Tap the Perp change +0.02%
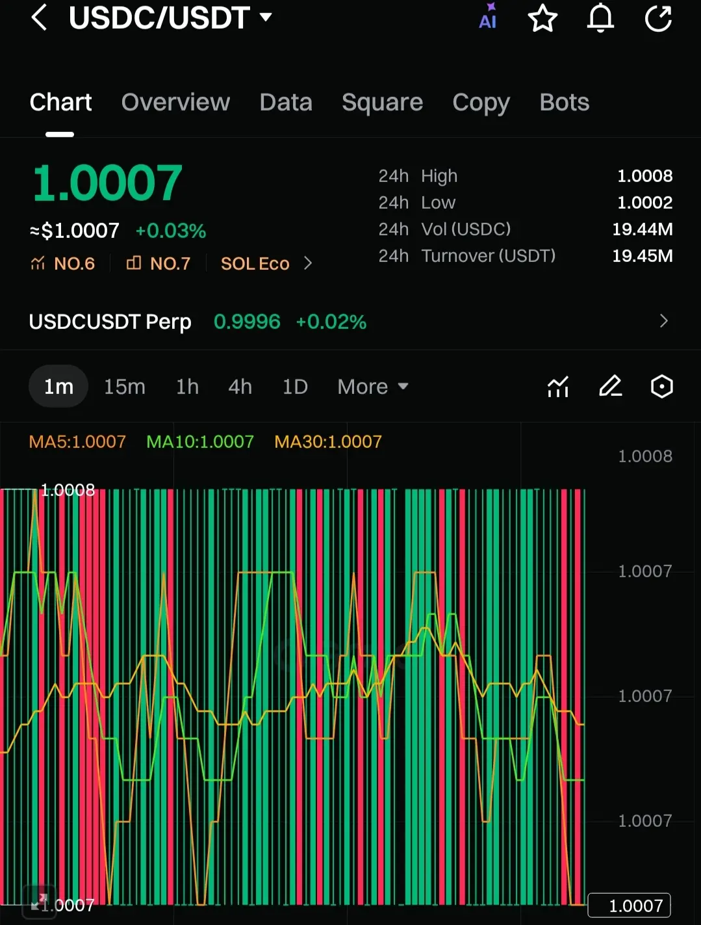 (x=331, y=321)
